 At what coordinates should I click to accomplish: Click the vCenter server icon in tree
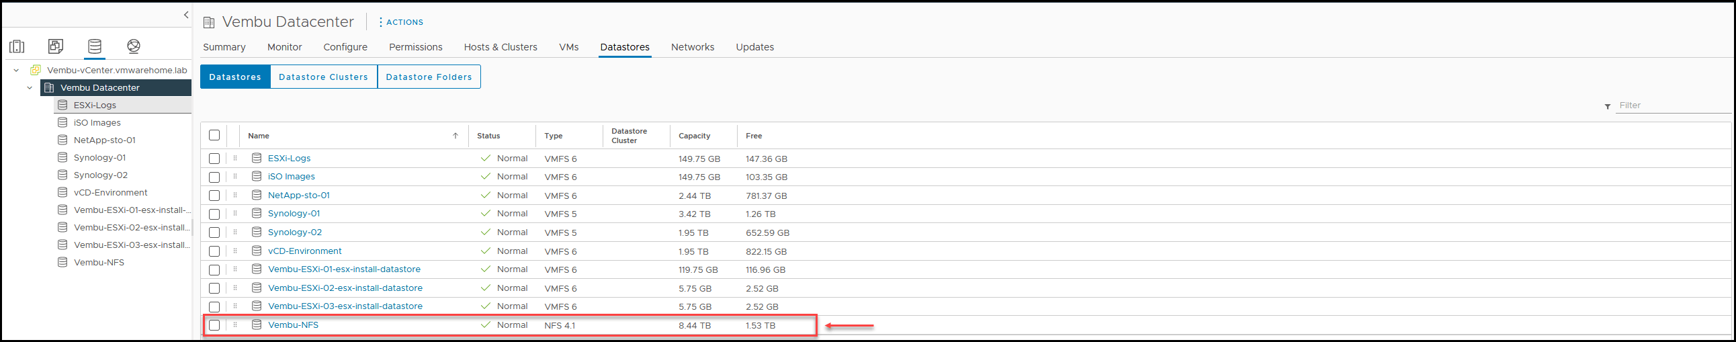click(36, 70)
